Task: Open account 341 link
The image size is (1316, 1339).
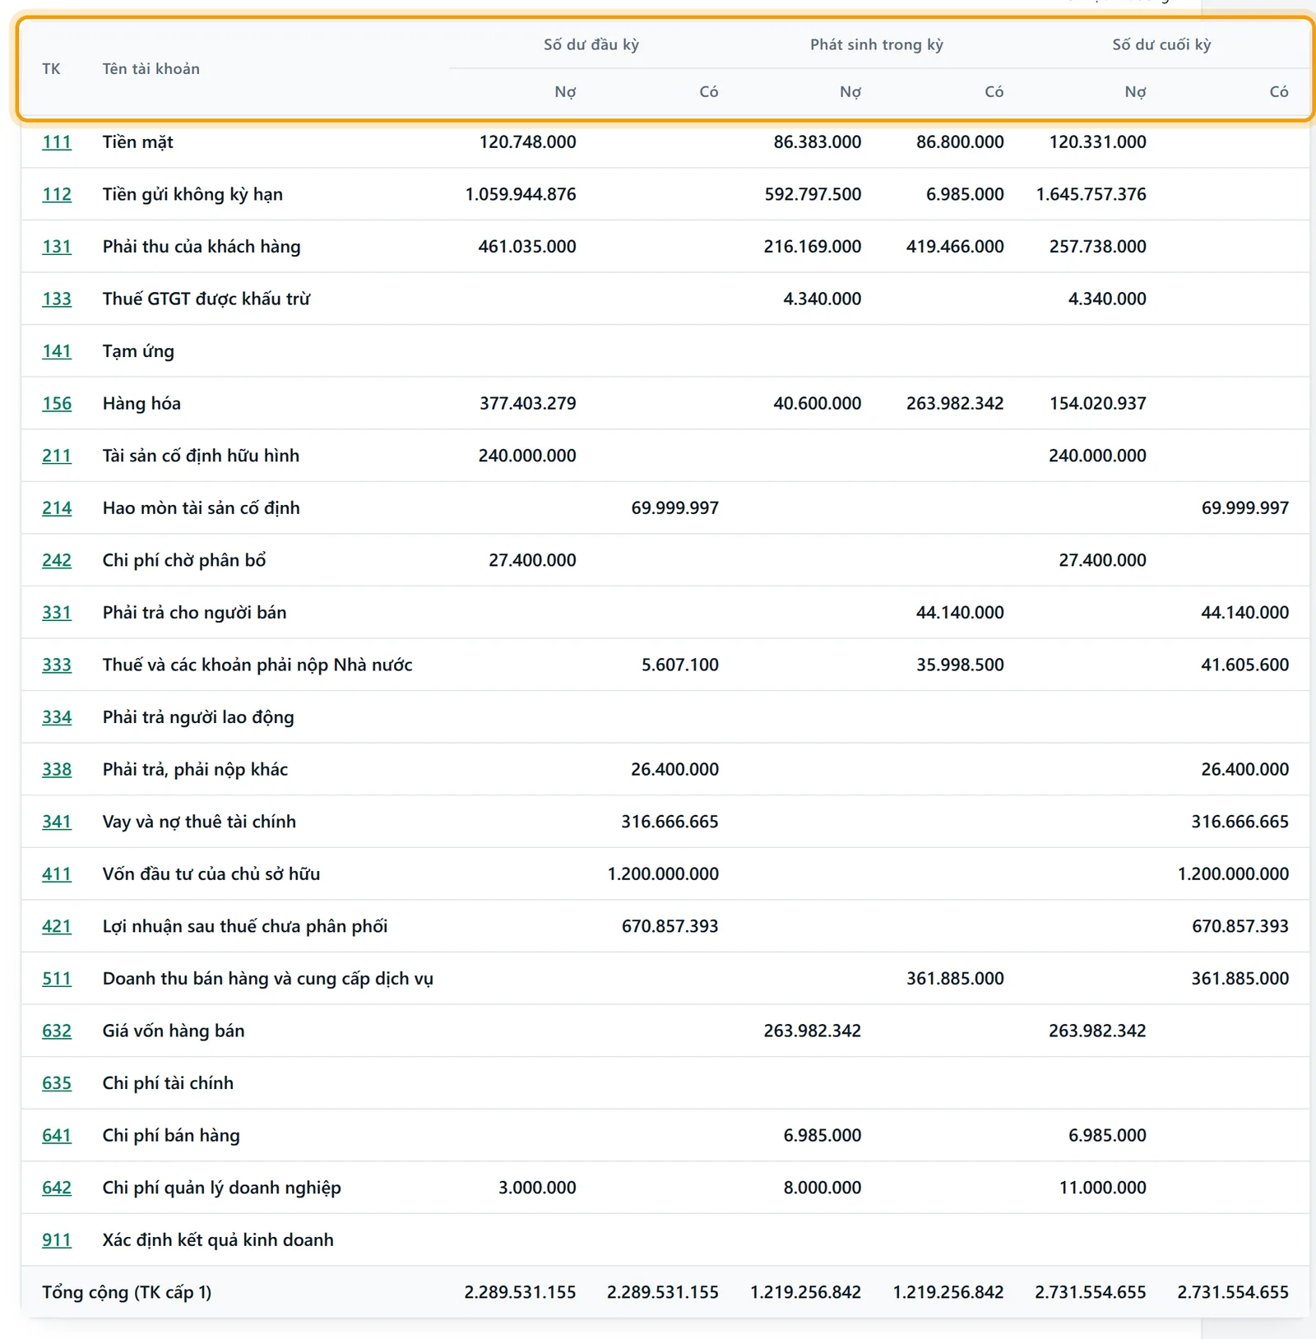Action: (x=57, y=822)
